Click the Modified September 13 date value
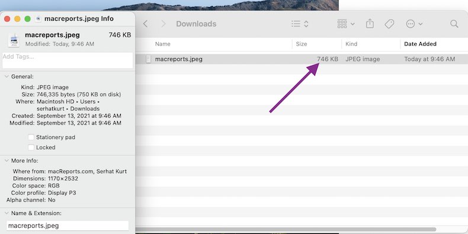 (79, 123)
